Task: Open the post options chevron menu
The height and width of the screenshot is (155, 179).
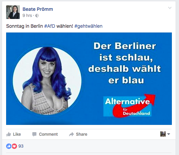Action: [x=170, y=8]
